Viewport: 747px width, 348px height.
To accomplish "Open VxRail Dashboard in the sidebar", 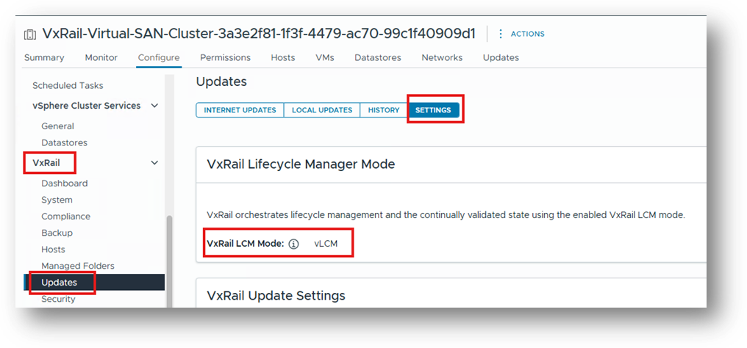I will (x=64, y=184).
